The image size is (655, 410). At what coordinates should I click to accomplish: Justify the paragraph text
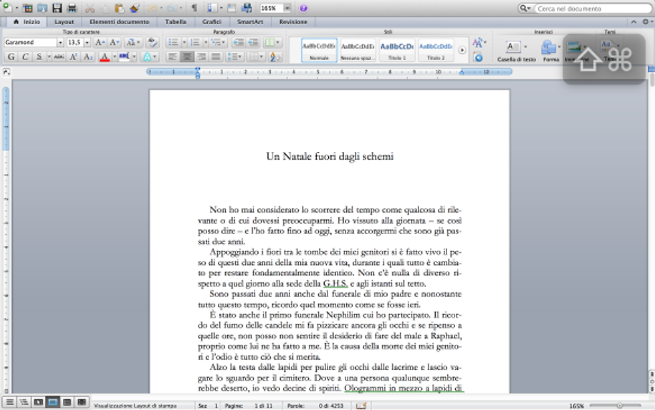pos(216,56)
